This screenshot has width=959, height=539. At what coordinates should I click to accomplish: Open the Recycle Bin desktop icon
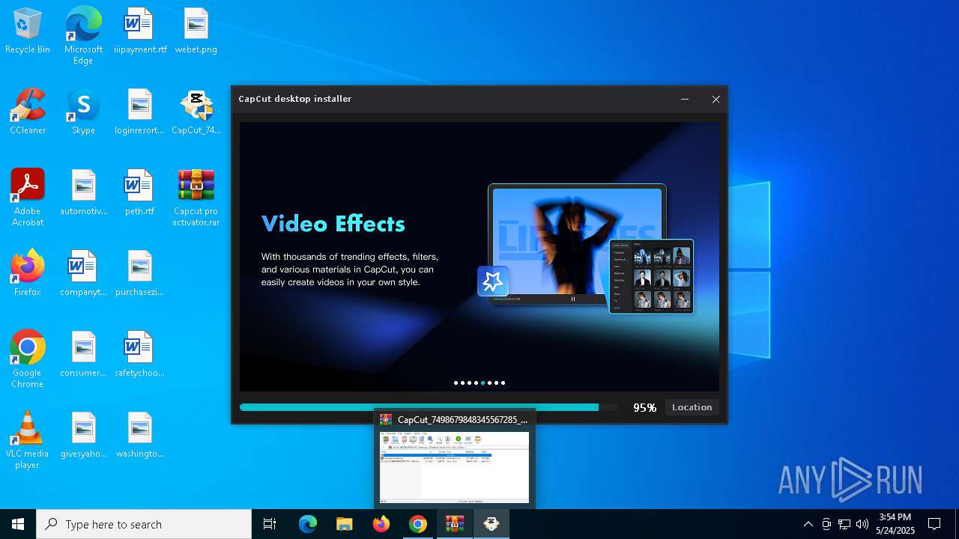tap(28, 31)
